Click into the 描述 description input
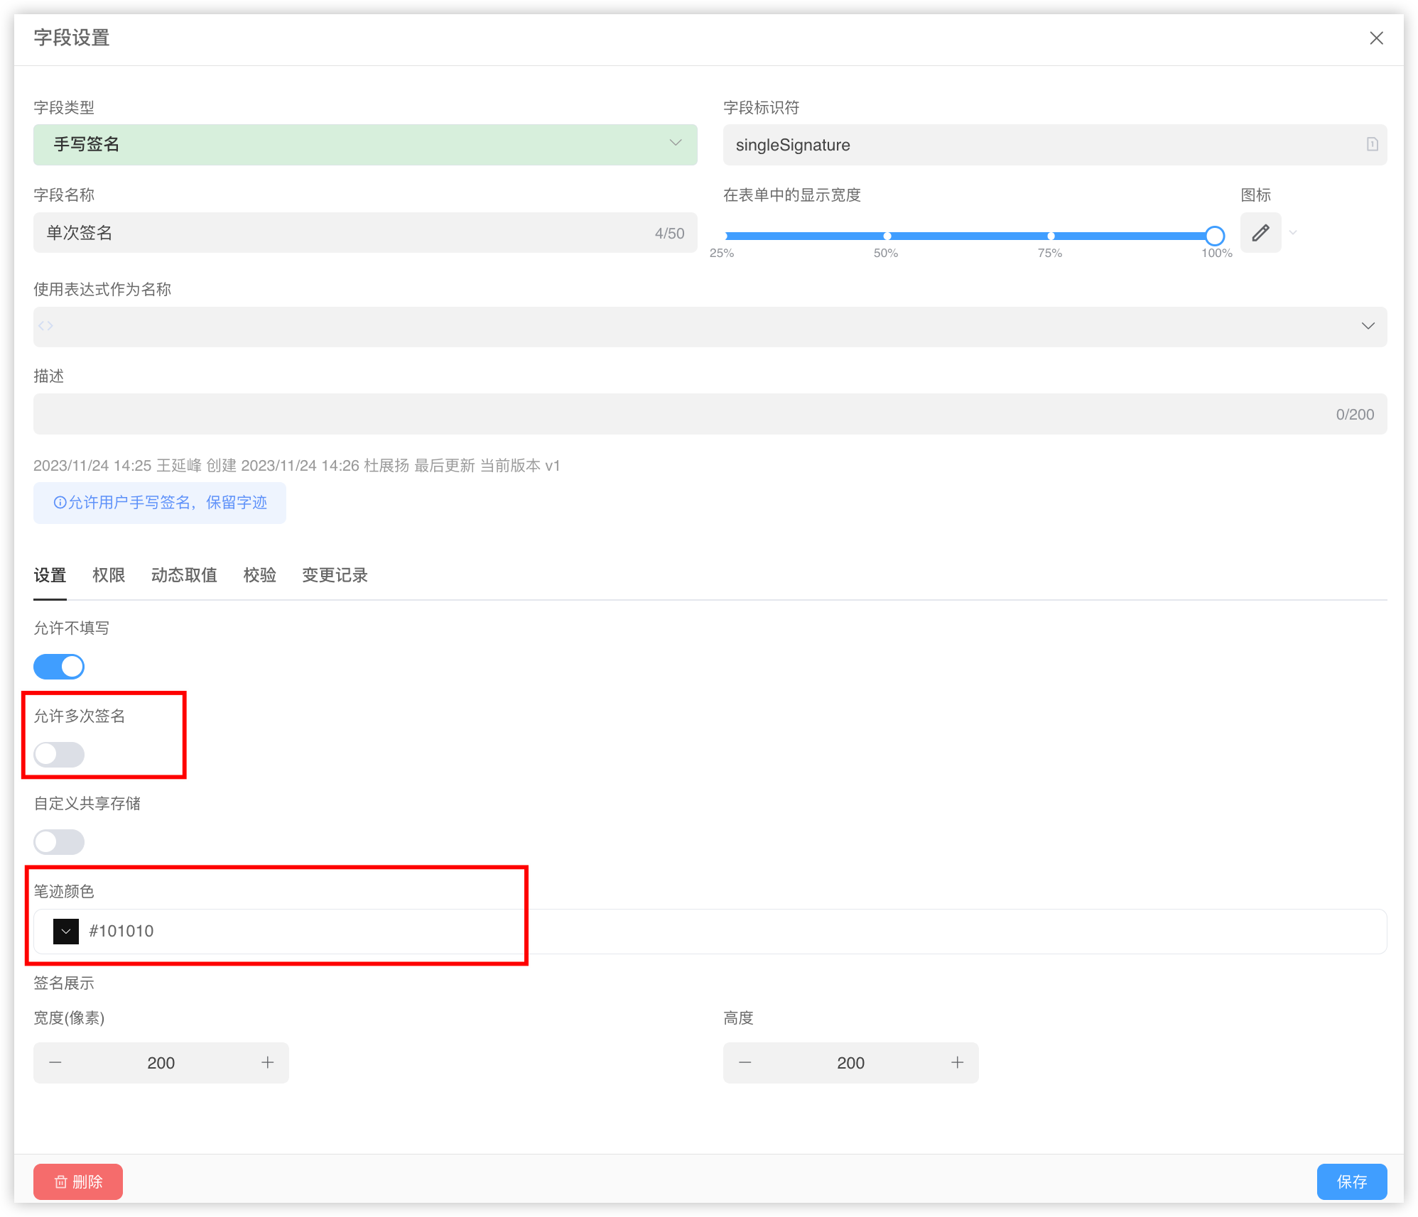This screenshot has width=1418, height=1217. click(682, 414)
